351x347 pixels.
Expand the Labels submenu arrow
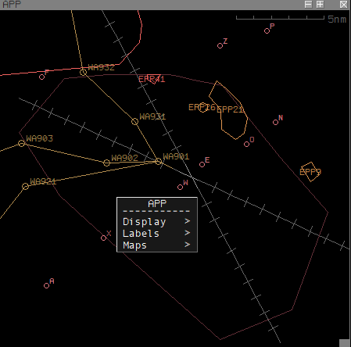(187, 233)
